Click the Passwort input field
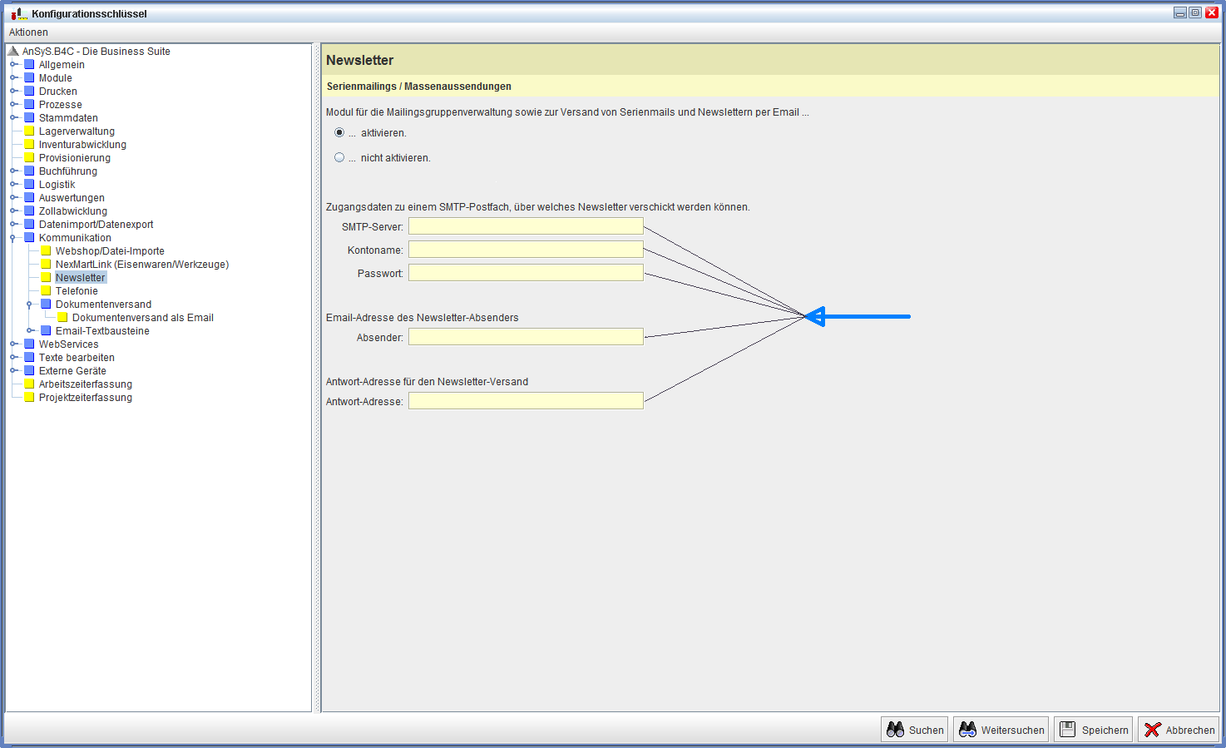Image resolution: width=1226 pixels, height=748 pixels. point(526,273)
